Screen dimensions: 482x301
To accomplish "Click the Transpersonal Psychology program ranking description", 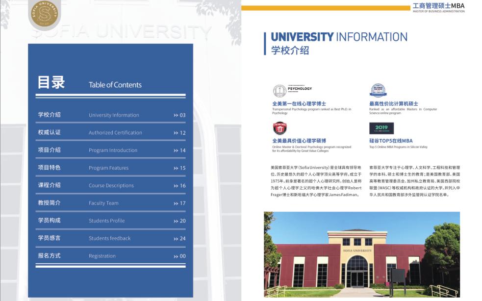I will [311, 111].
